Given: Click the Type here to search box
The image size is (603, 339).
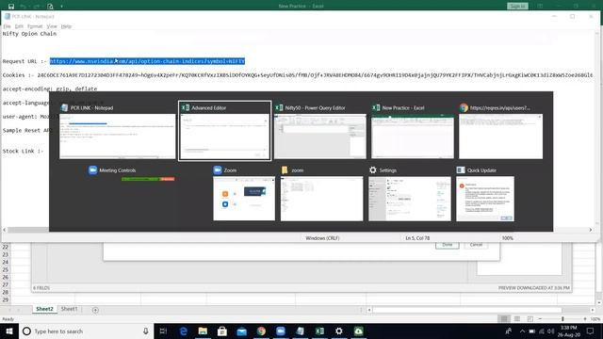Looking at the screenshot, I should coord(86,331).
